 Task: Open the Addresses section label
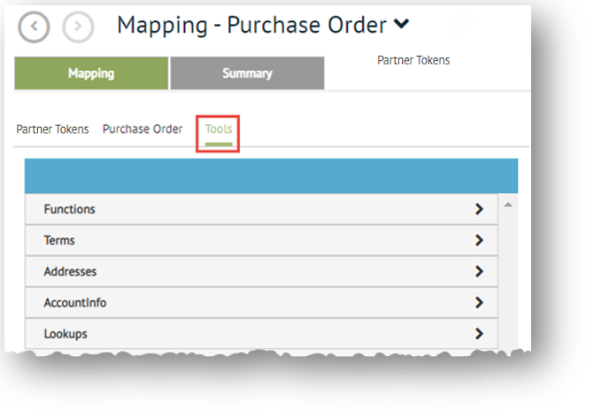pos(70,272)
